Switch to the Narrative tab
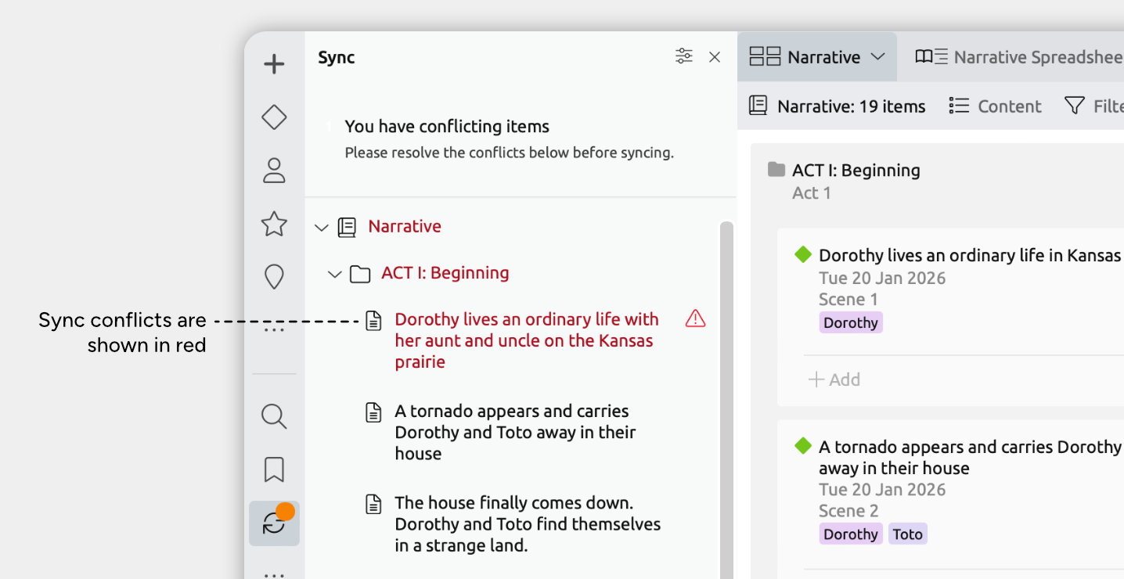The image size is (1124, 579). 817,56
